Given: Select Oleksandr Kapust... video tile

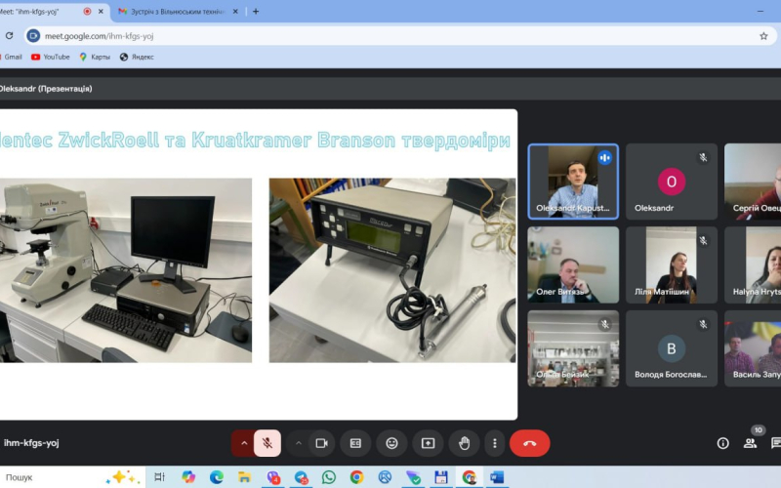Looking at the screenshot, I should (573, 182).
